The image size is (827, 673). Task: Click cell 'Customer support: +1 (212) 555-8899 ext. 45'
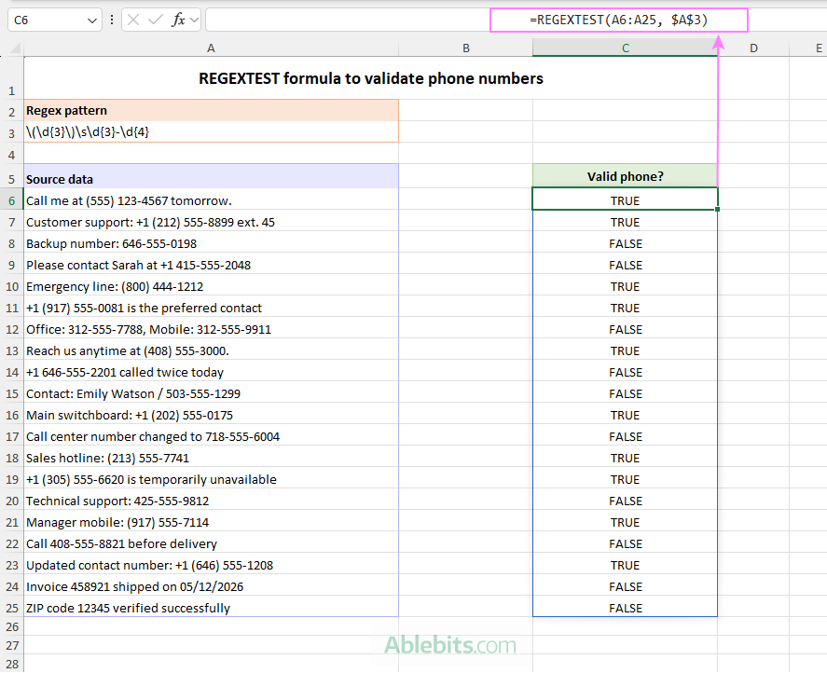211,223
